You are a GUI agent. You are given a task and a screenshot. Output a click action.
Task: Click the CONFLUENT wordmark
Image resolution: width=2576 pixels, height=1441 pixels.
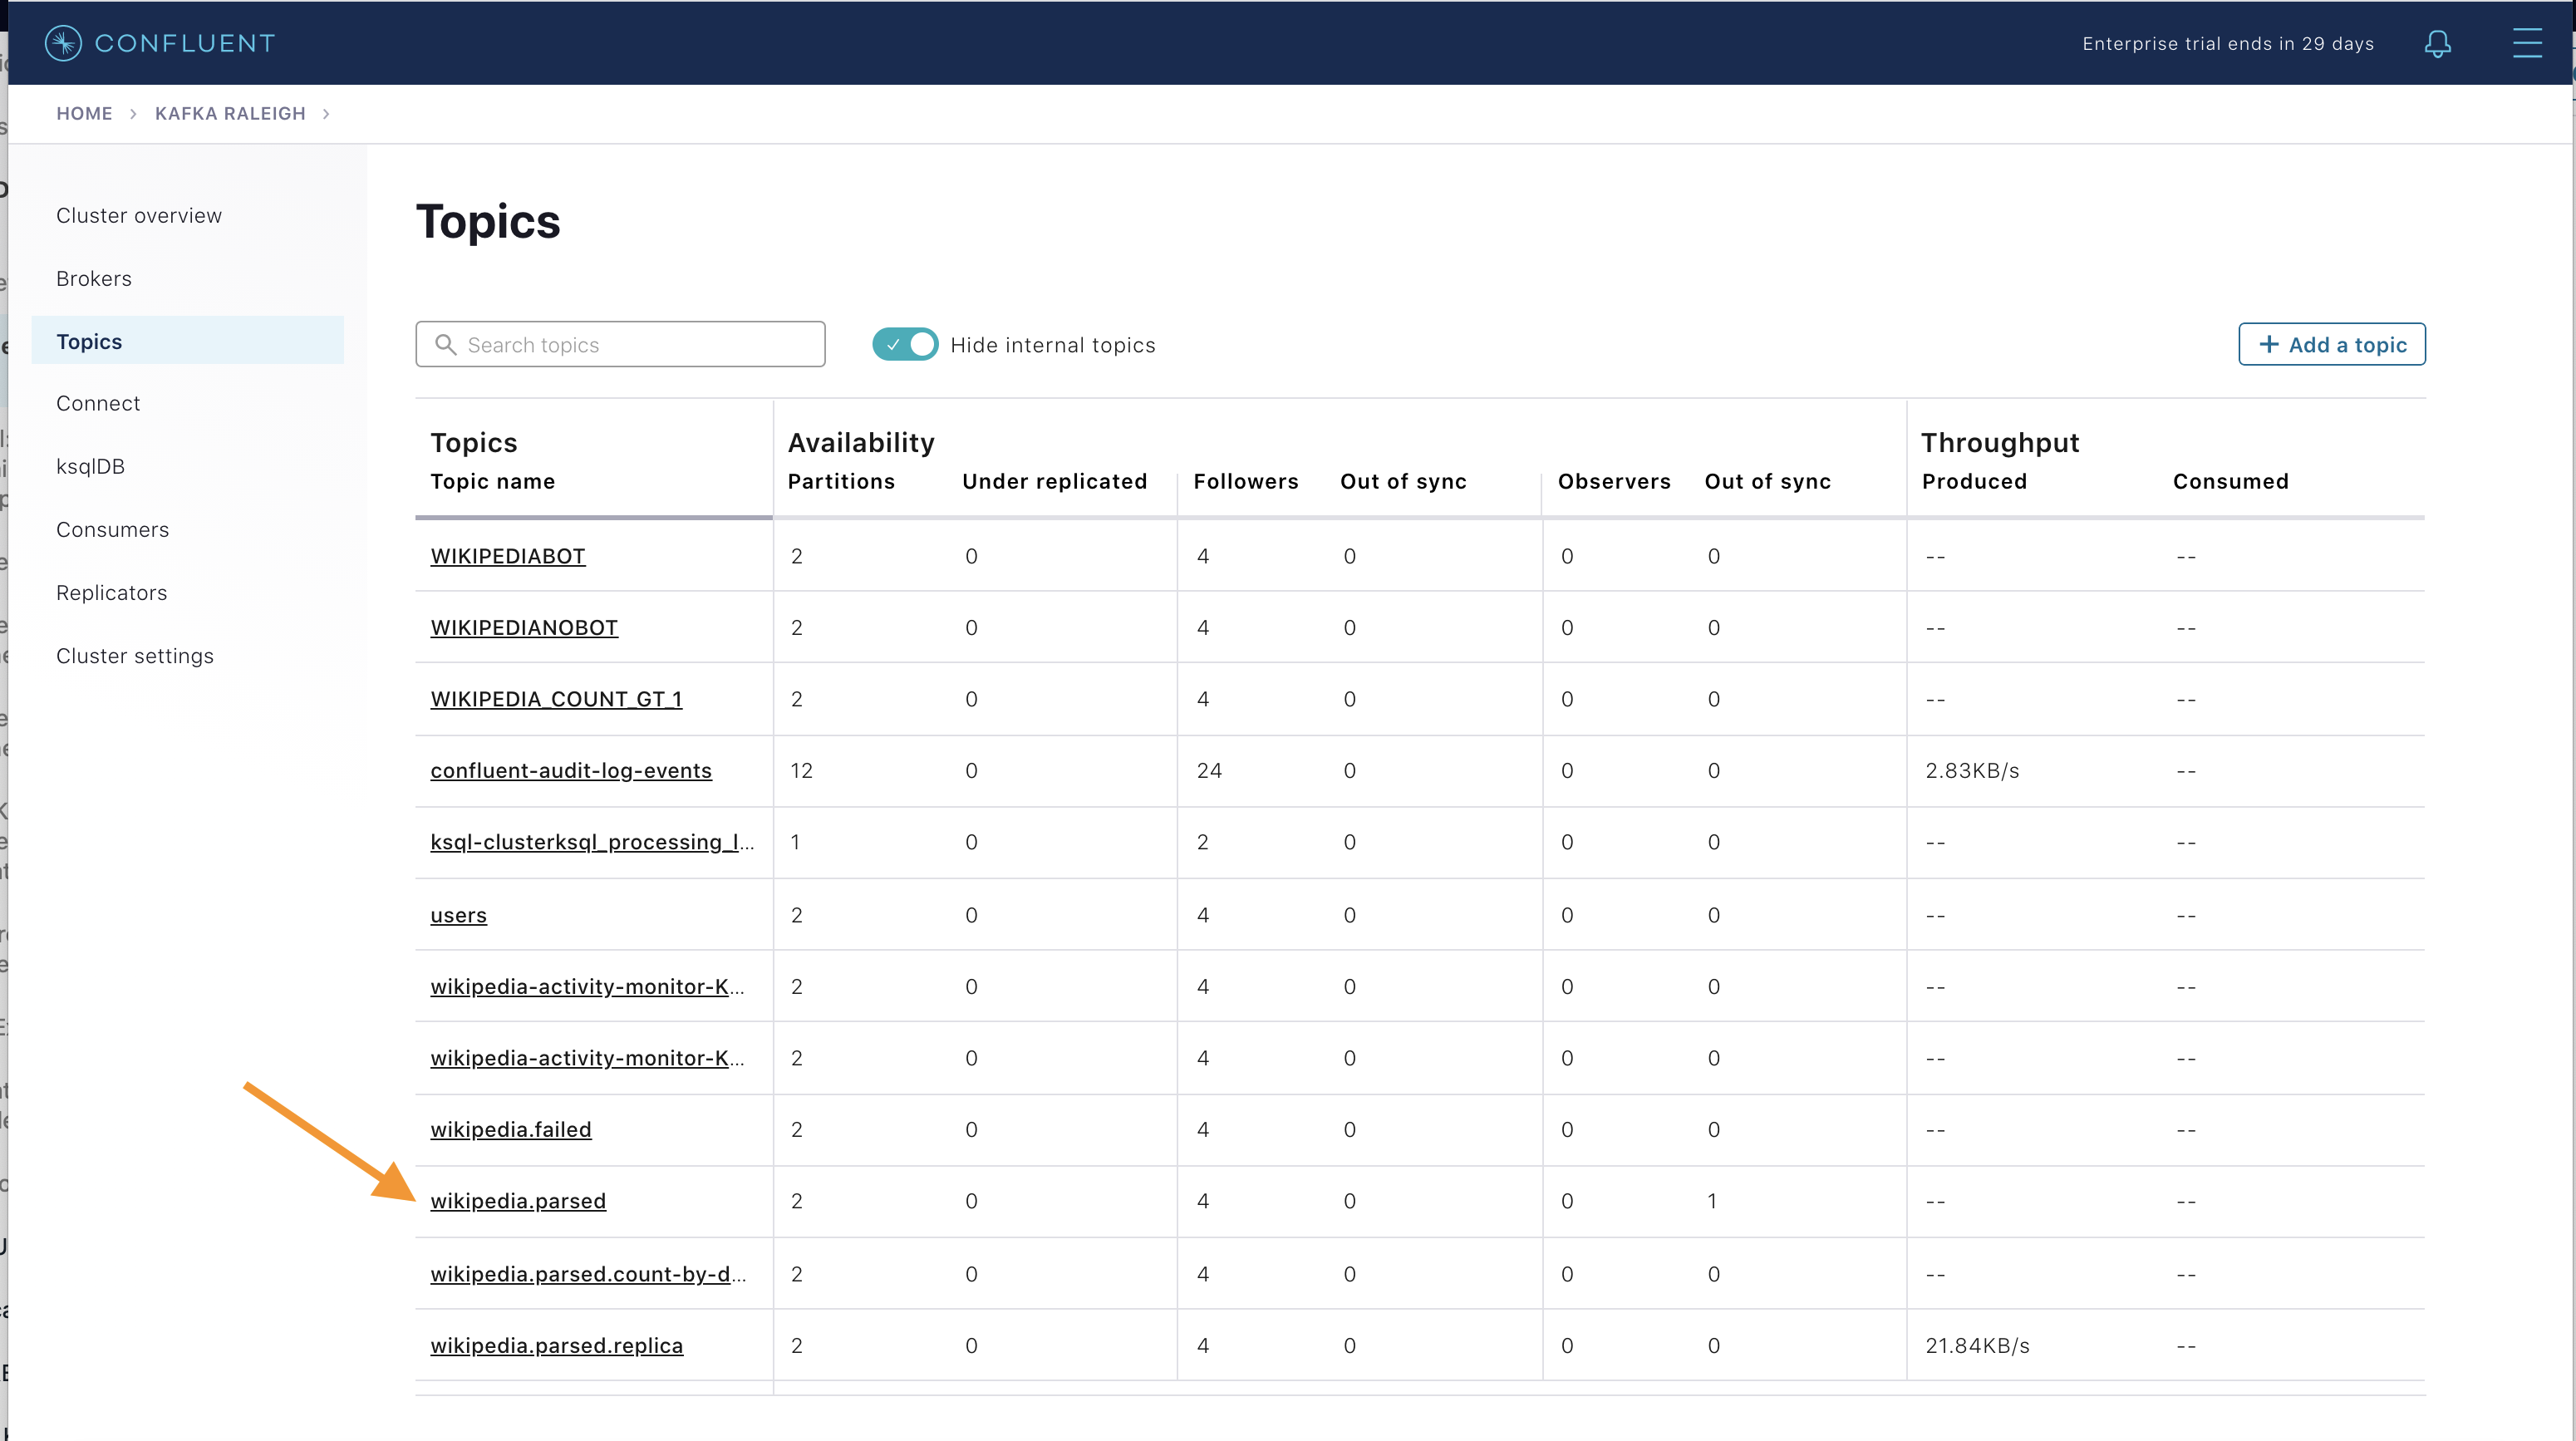[x=185, y=43]
